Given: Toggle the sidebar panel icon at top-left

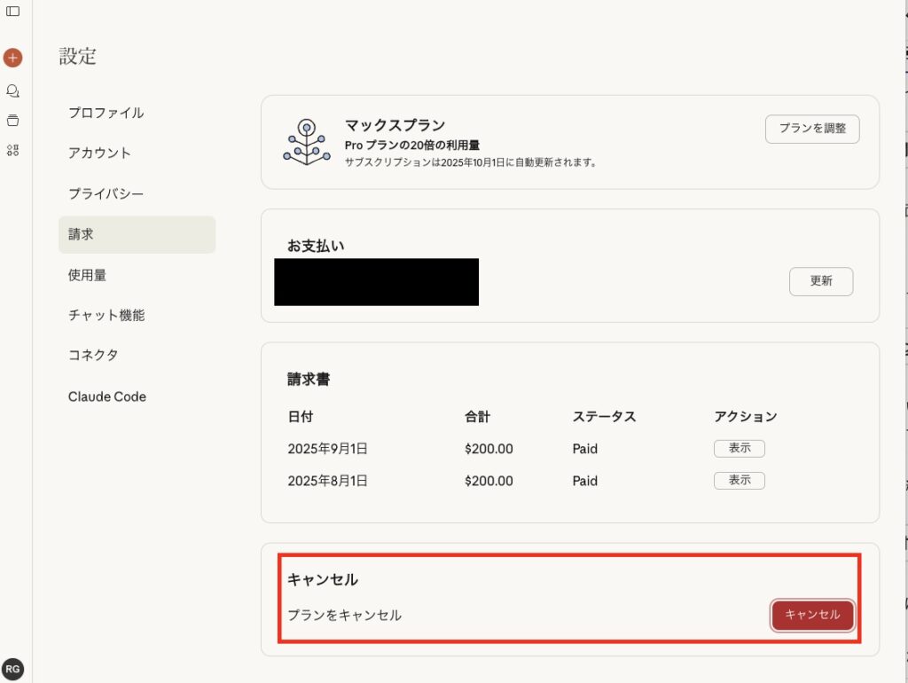Looking at the screenshot, I should tap(12, 12).
